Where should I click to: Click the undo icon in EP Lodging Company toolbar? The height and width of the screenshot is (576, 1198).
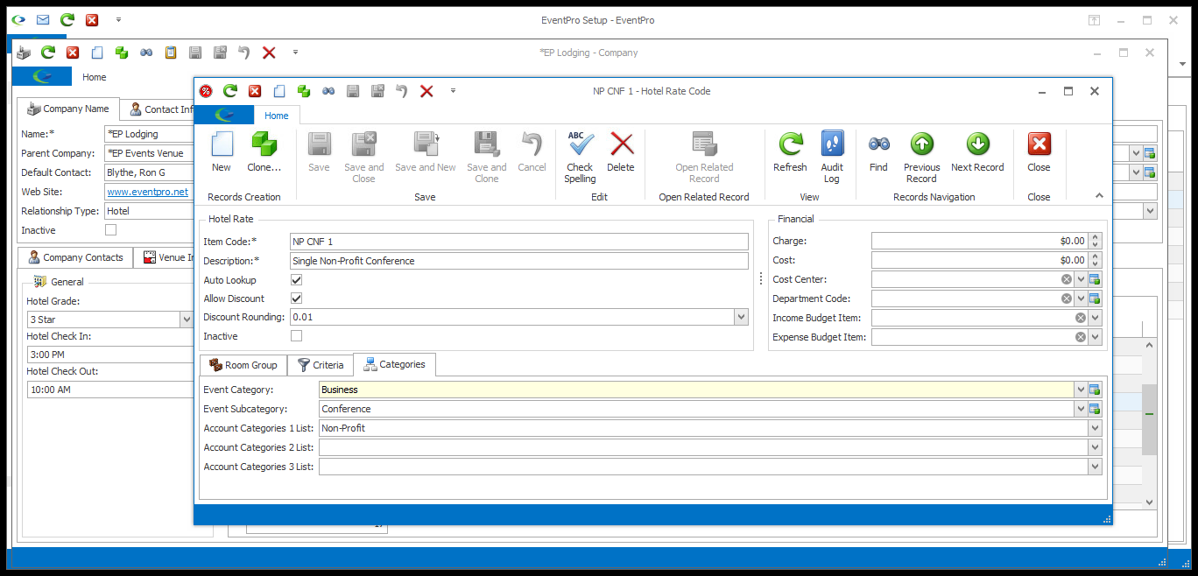(x=244, y=53)
